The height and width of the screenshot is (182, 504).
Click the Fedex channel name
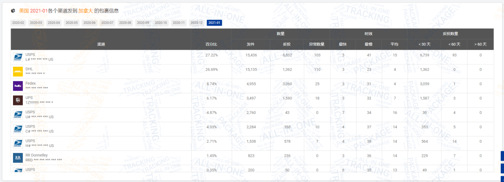click(x=31, y=83)
